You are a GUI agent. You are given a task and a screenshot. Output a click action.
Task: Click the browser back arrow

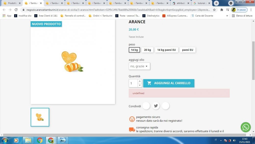(x=4, y=10)
